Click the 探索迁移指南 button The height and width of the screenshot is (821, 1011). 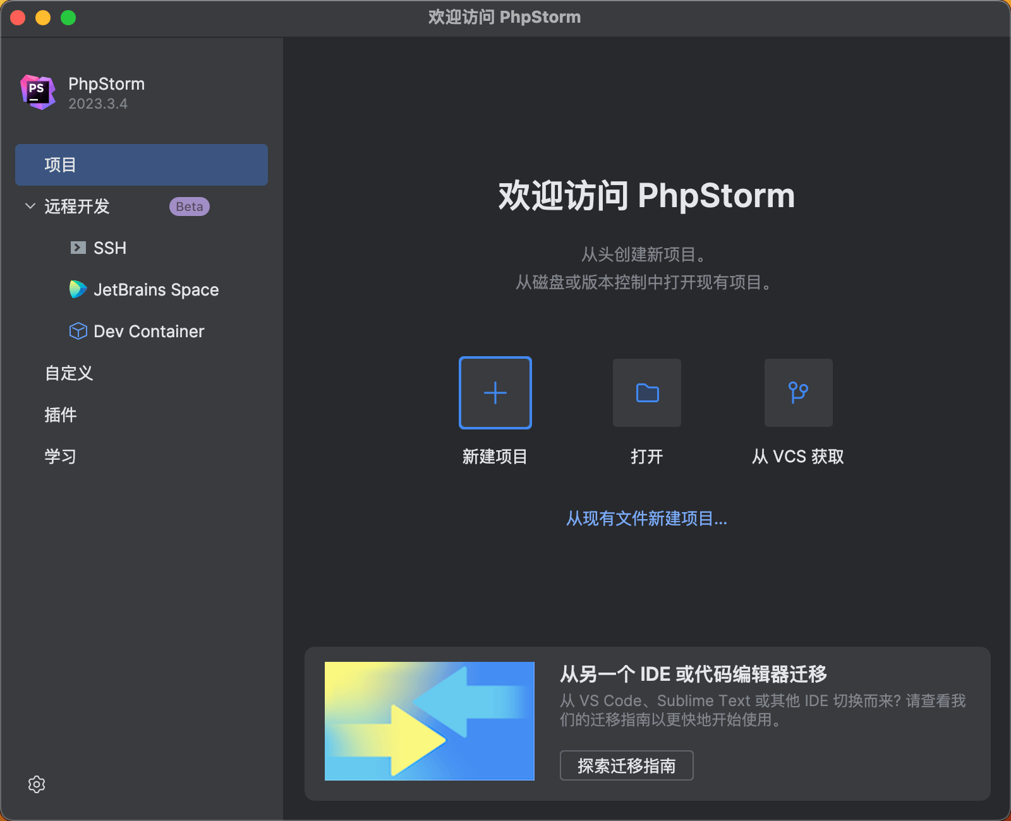tap(627, 765)
